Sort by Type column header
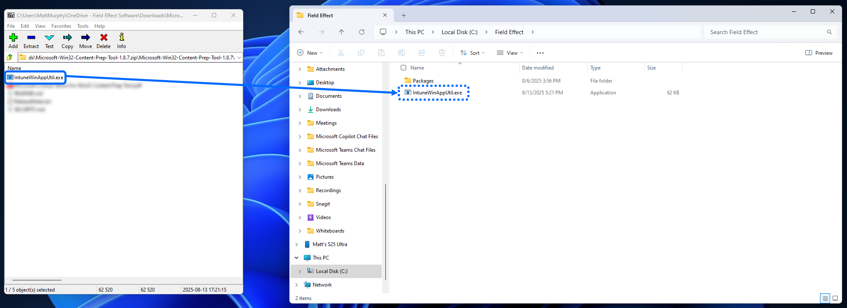 pos(595,67)
